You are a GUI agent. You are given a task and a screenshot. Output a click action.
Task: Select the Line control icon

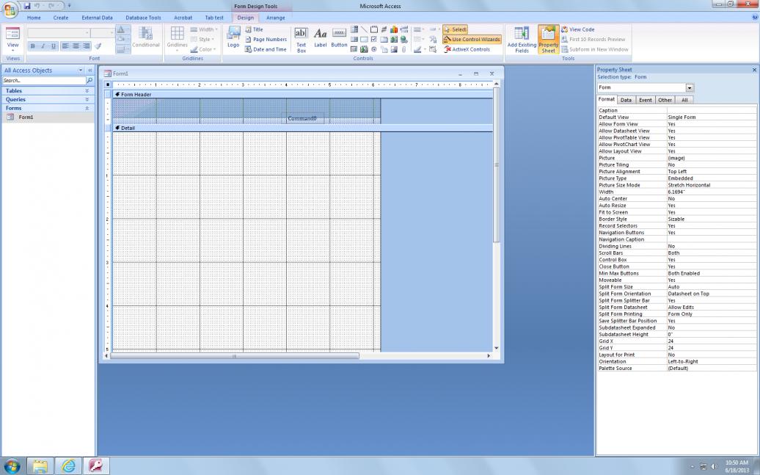tap(364, 29)
